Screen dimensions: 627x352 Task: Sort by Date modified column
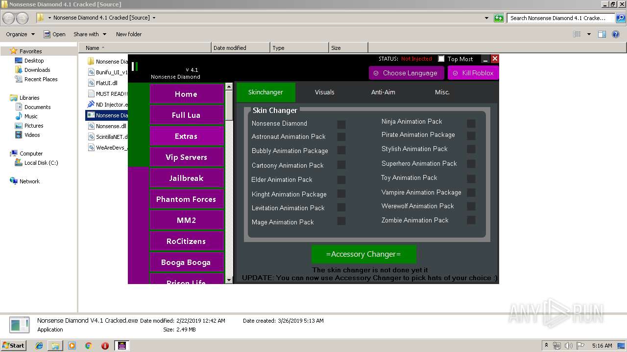tap(241, 48)
